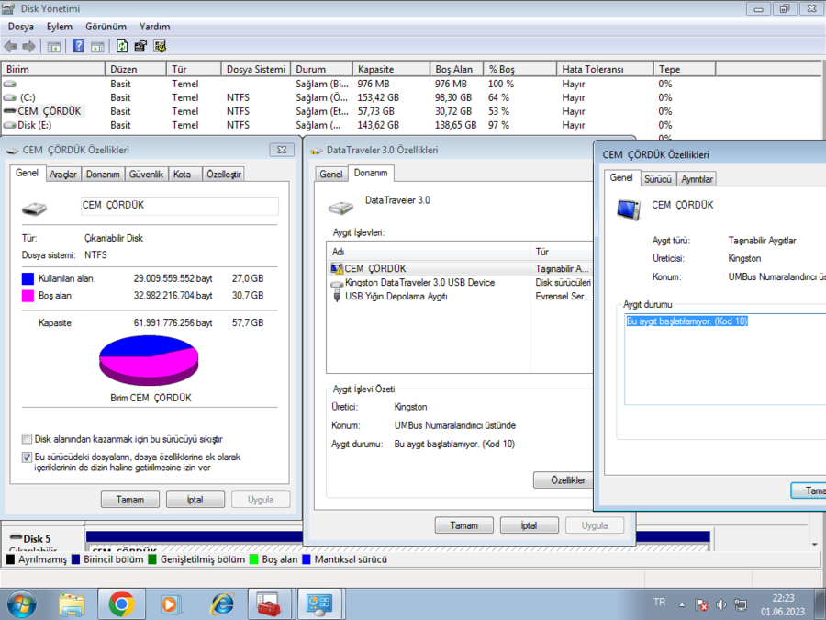Click the Properties toolbar icon in Disk Yönetimi
This screenshot has width=826, height=620.
(x=140, y=47)
